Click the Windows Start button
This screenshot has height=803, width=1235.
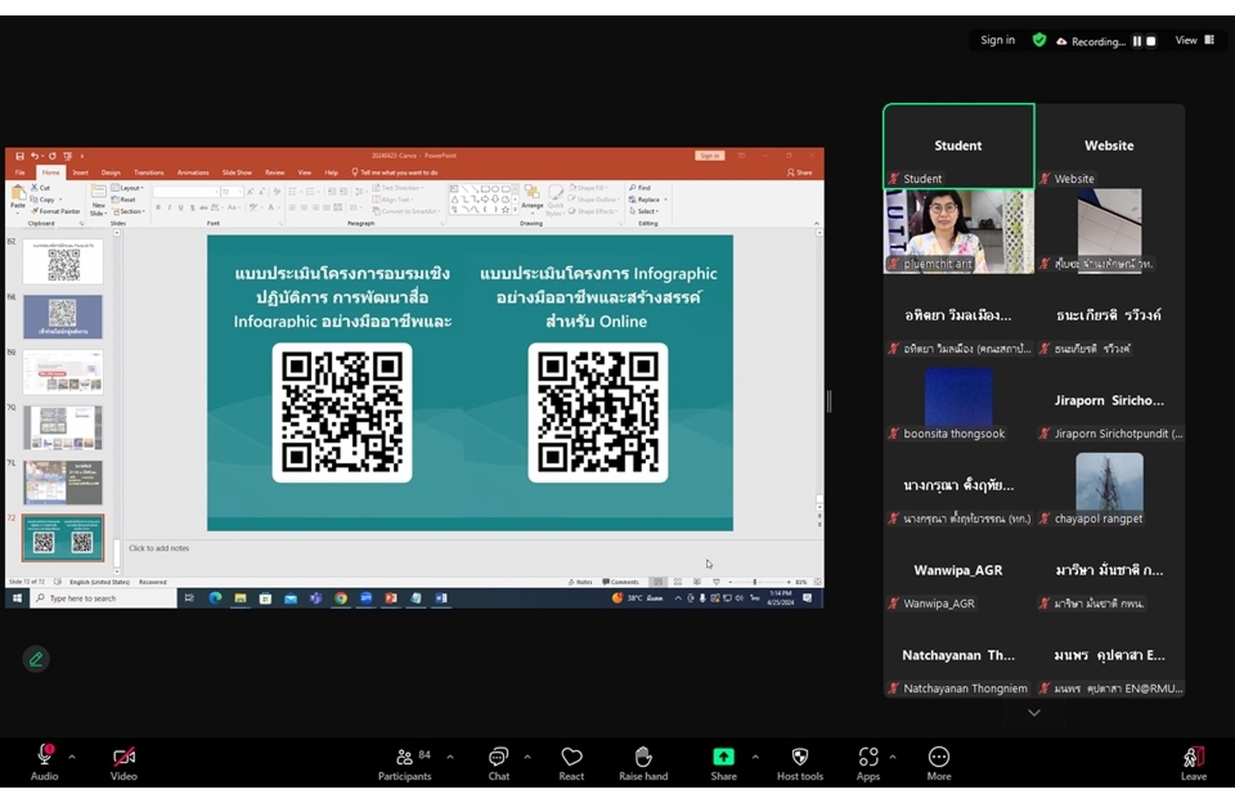click(x=17, y=598)
